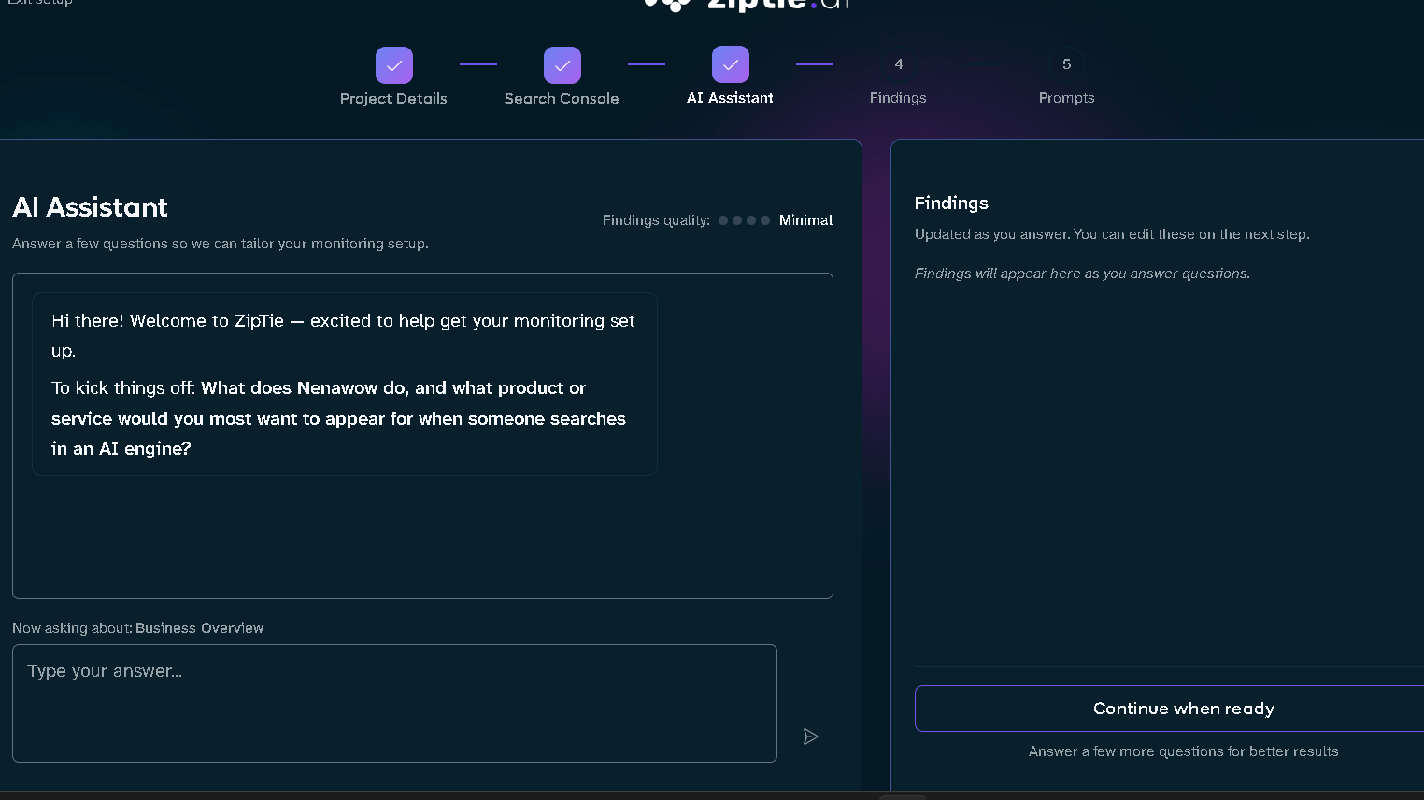Click the AI Assistant step checkmark icon
Viewport: 1424px width, 800px height.
(x=730, y=64)
